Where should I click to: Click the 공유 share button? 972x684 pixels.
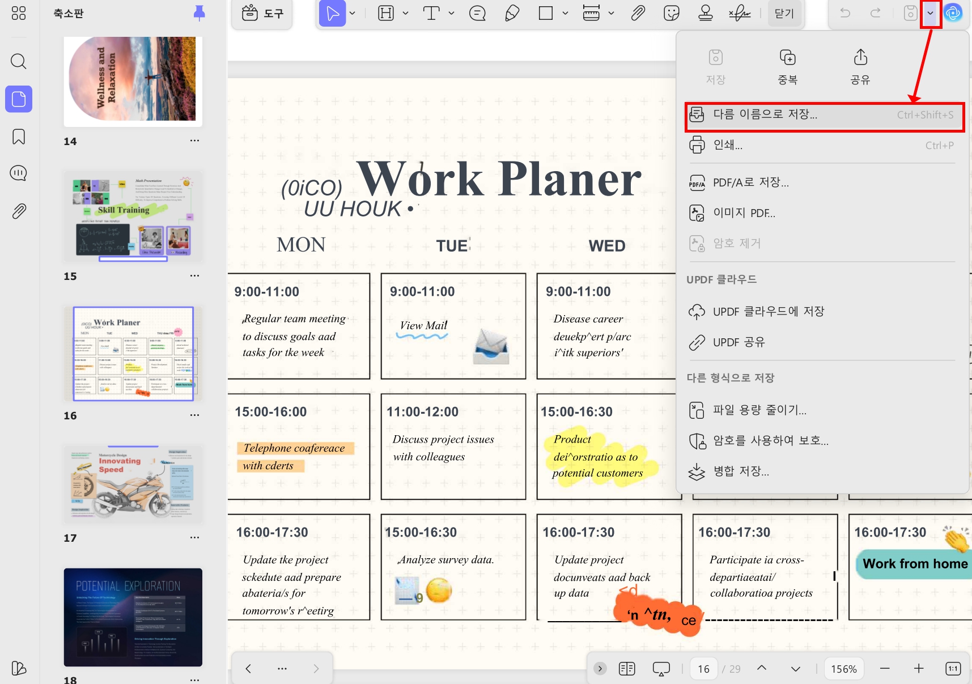coord(860,67)
